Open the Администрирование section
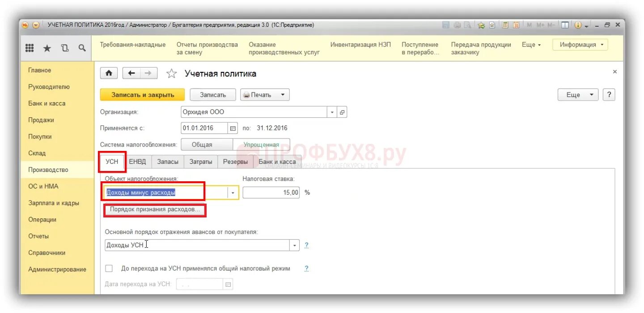 57,269
